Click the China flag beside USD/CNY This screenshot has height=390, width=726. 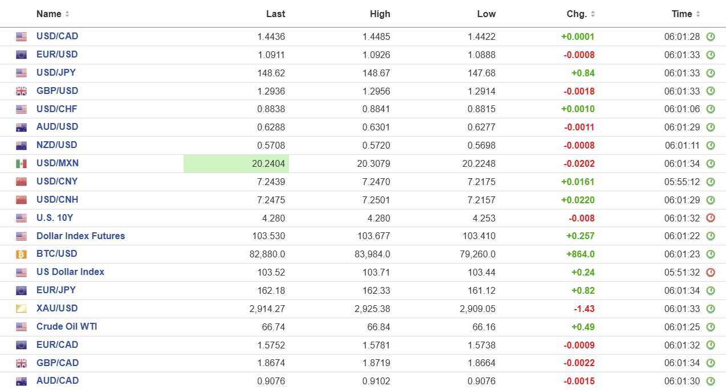21,182
